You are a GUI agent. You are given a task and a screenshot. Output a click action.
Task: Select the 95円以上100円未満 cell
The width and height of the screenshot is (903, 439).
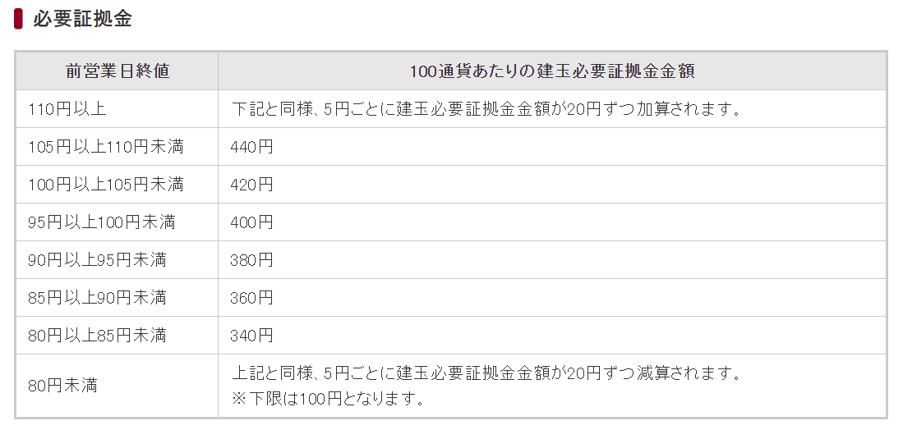tap(101, 222)
